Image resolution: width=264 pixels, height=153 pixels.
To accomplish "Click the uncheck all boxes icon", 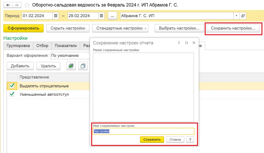I will [83, 66].
